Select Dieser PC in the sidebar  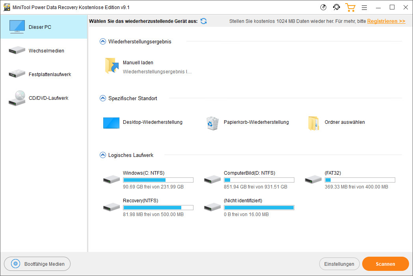[44, 27]
